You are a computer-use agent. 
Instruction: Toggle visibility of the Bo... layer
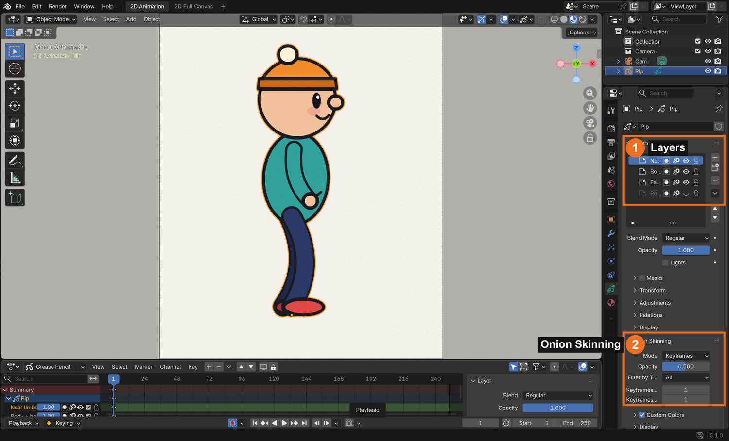coord(686,172)
